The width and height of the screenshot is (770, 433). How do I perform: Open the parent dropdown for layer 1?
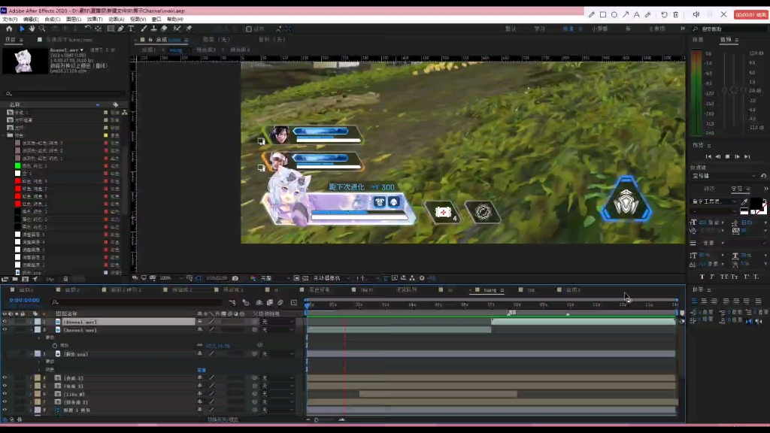[277, 322]
